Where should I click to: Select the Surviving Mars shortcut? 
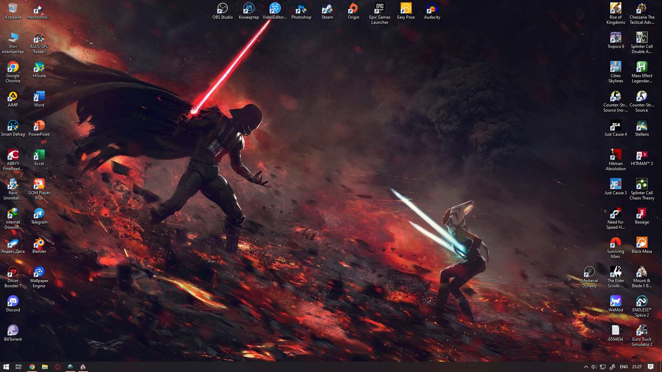tap(615, 248)
